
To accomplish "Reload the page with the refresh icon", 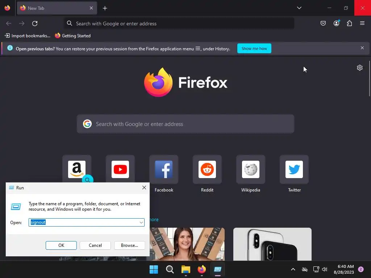I will point(35,24).
